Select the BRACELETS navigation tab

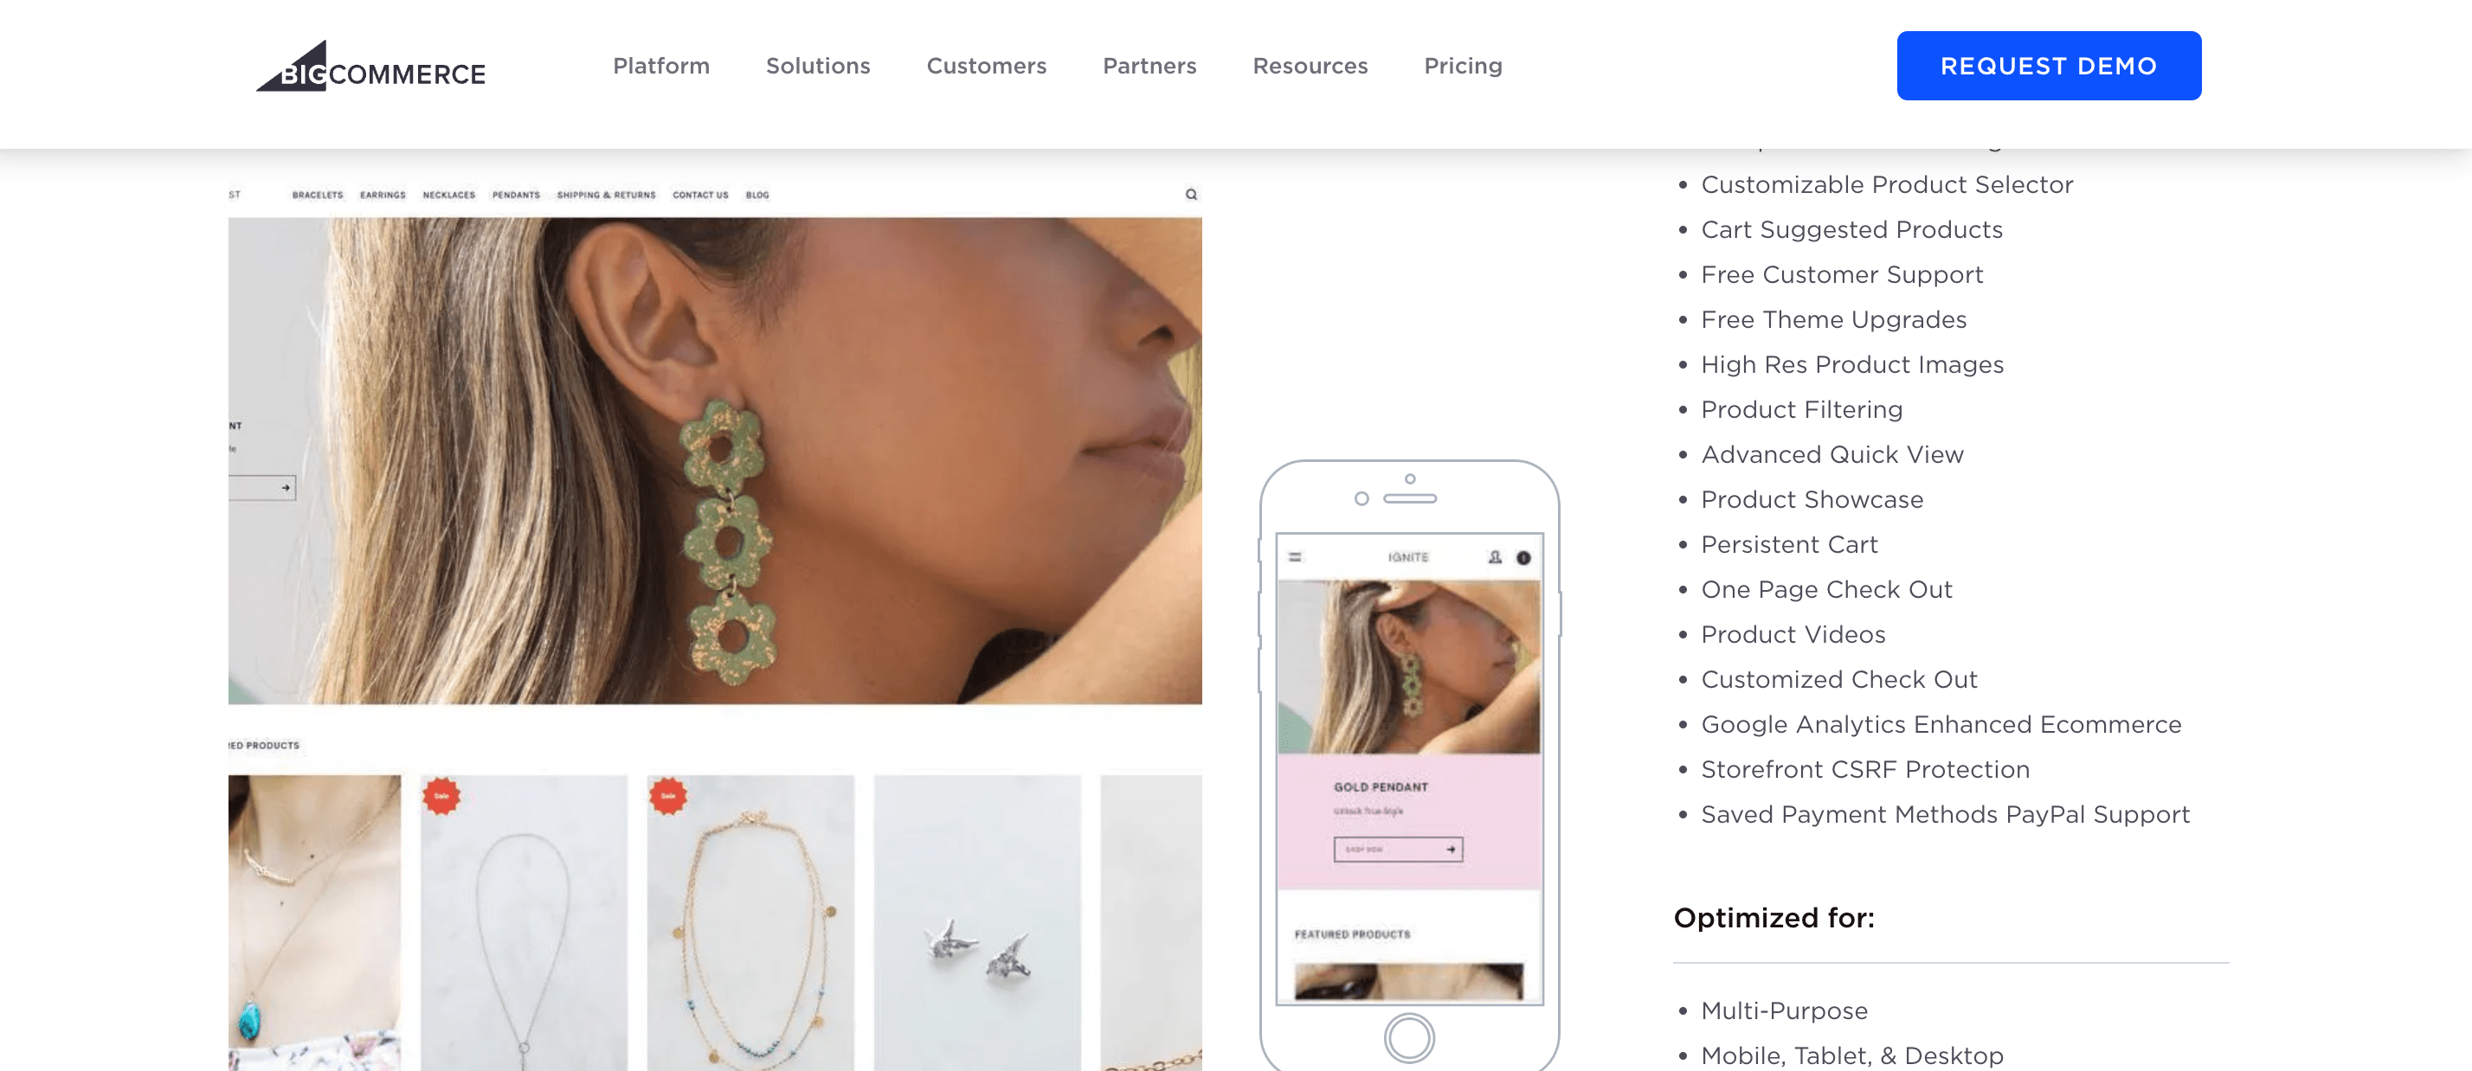coord(313,196)
